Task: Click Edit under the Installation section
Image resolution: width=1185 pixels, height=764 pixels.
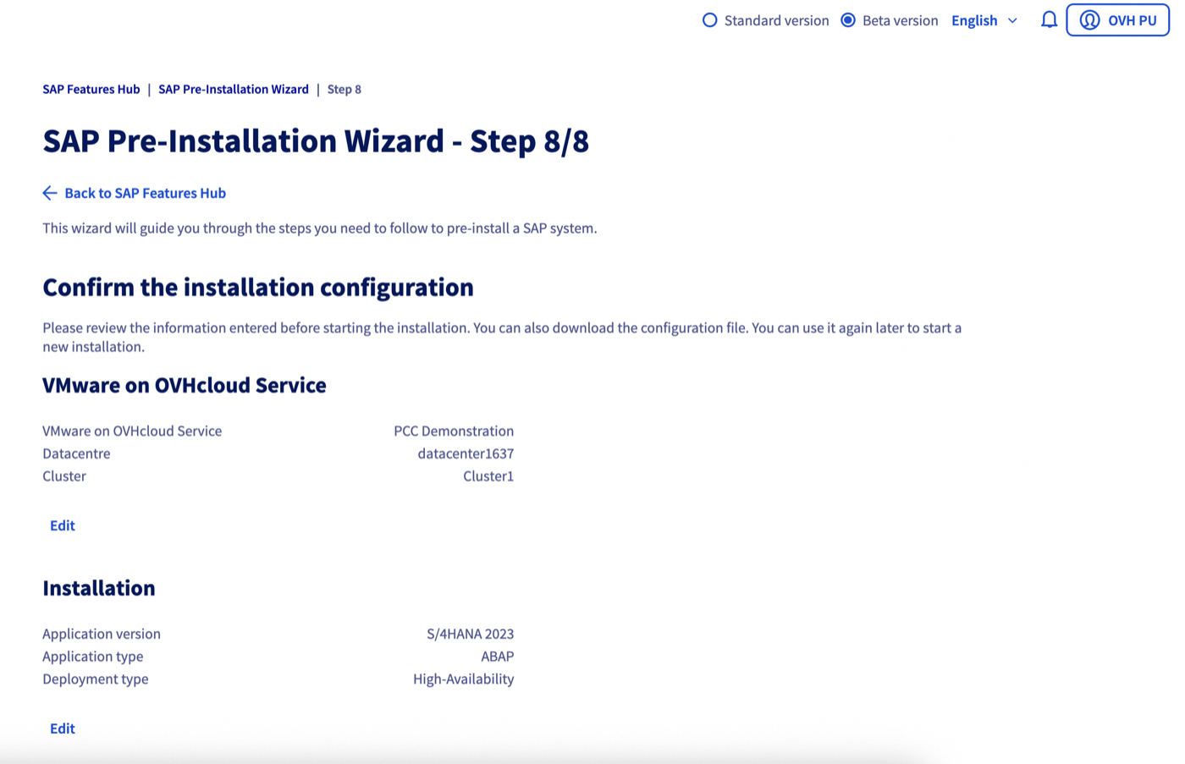Action: pos(62,728)
